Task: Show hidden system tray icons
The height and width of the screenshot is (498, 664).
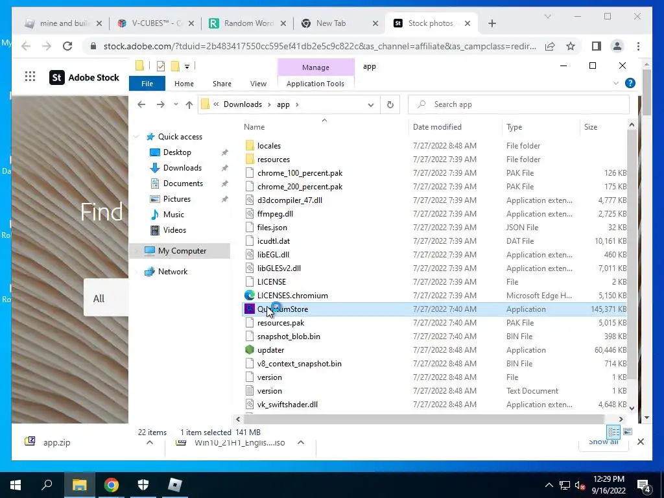Action: click(549, 485)
